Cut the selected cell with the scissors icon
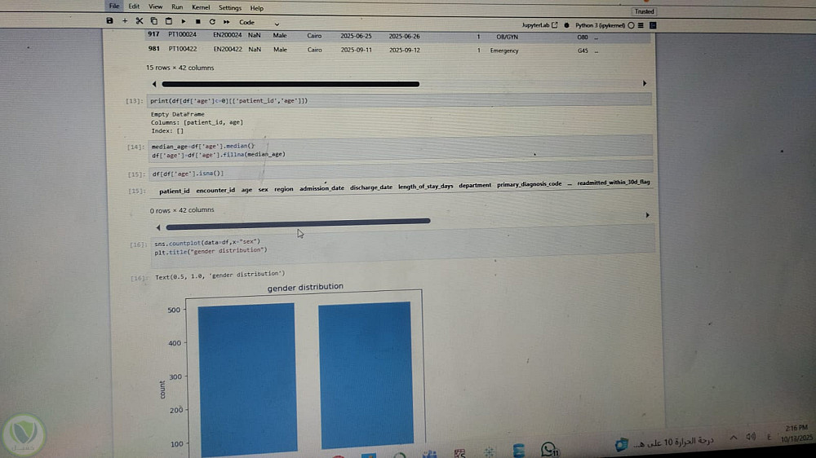The width and height of the screenshot is (816, 458). tap(139, 21)
